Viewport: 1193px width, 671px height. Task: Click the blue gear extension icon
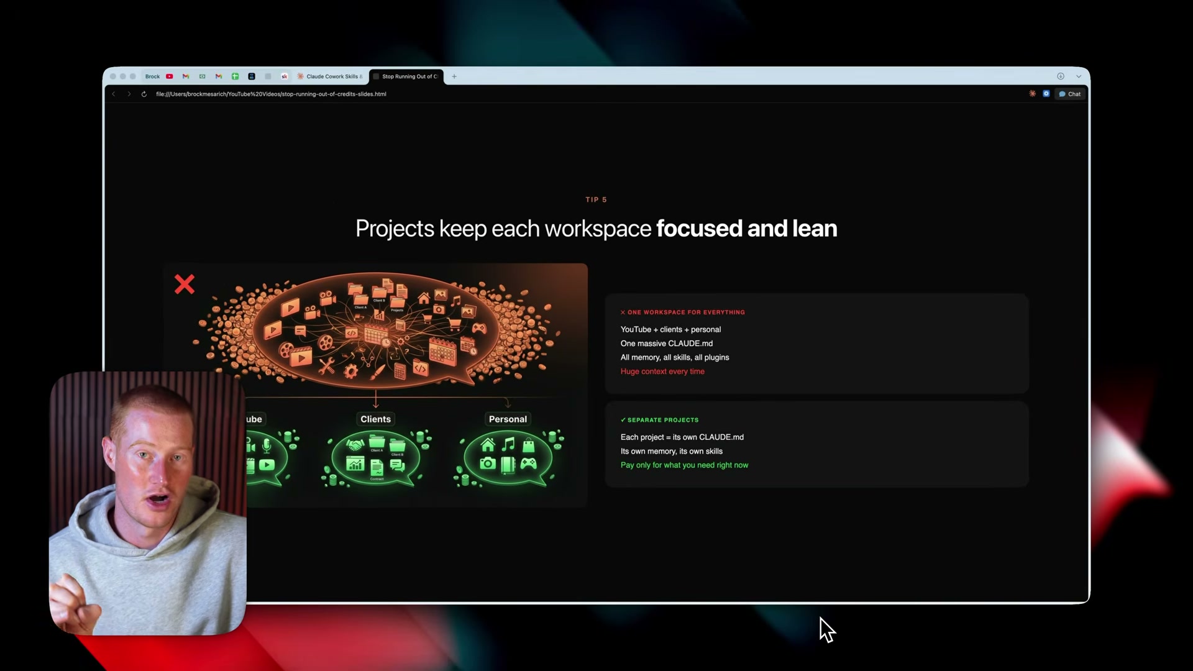[x=1046, y=94]
